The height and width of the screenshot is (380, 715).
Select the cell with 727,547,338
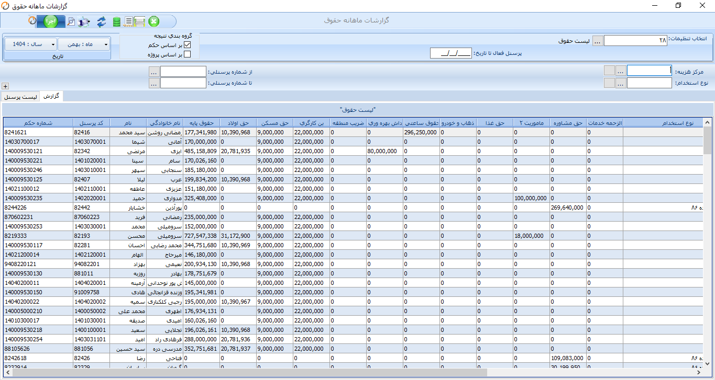[201, 236]
